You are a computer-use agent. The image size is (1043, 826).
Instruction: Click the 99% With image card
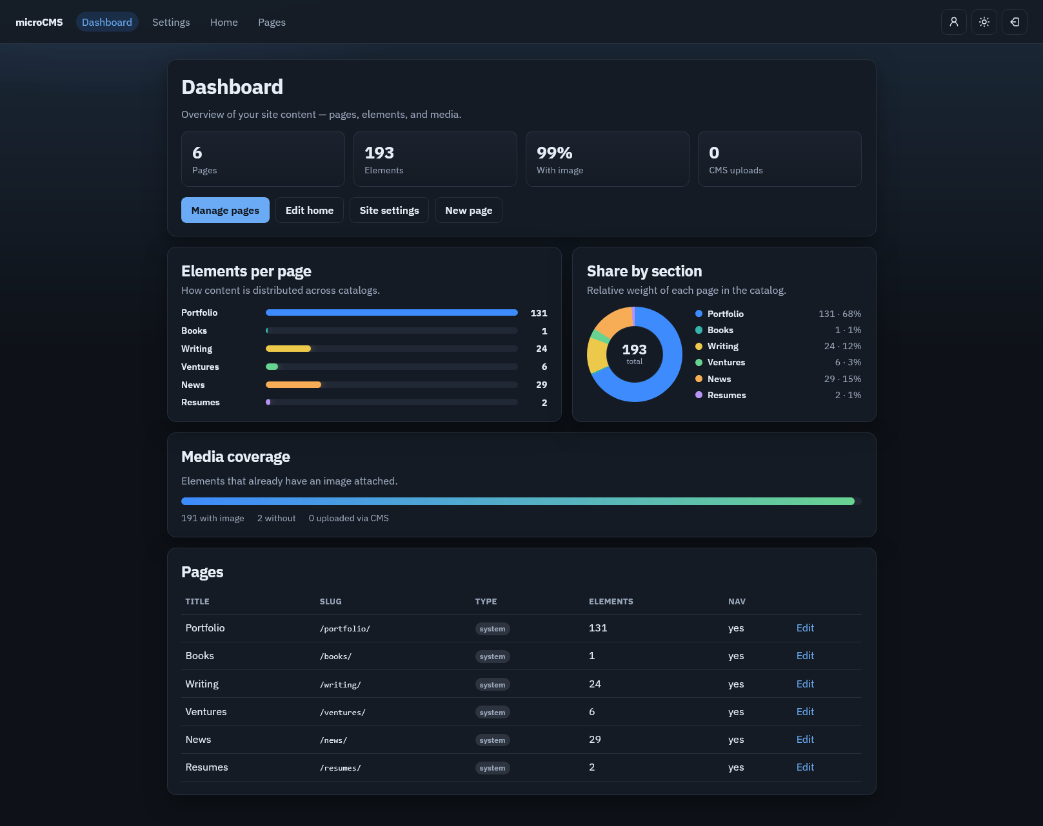(x=608, y=159)
